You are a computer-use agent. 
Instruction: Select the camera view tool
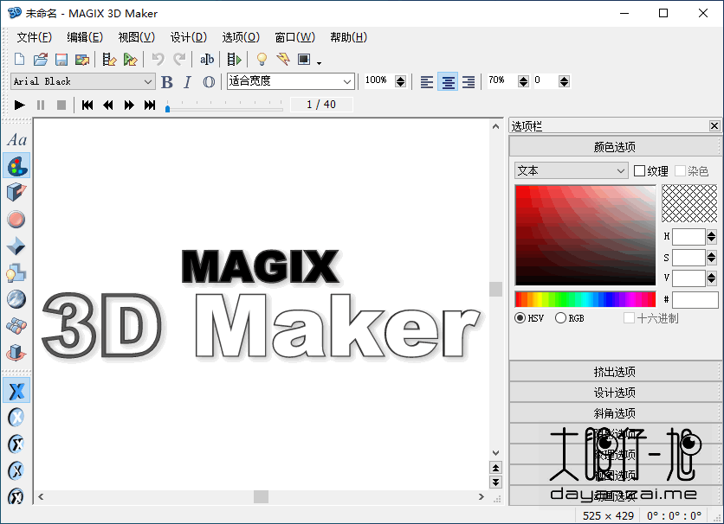16,326
